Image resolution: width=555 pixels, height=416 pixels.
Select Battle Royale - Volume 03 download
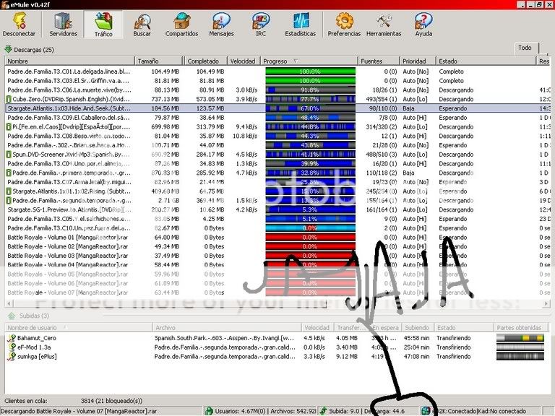click(x=277, y=256)
